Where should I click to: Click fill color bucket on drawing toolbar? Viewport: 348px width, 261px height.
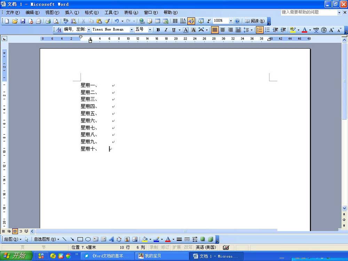(145, 239)
